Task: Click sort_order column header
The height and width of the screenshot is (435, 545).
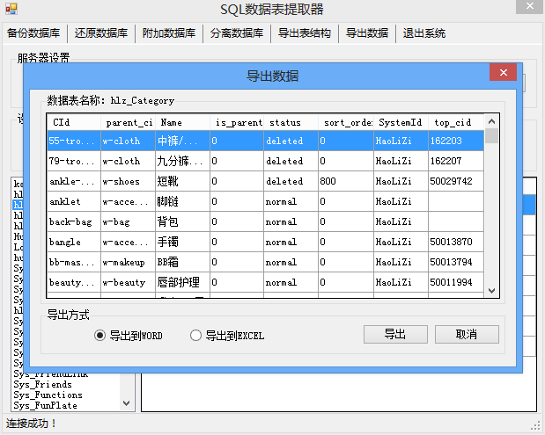Action: coord(346,122)
